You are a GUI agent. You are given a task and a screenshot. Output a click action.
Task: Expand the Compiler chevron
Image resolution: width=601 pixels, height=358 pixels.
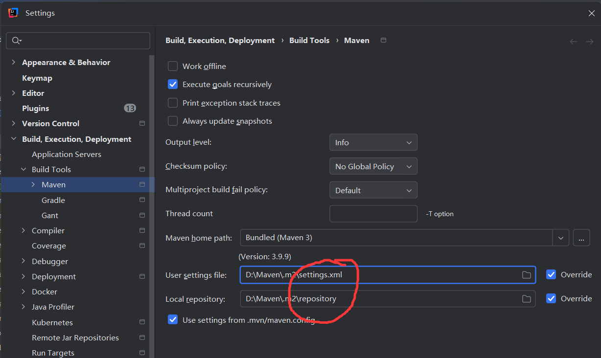point(23,230)
